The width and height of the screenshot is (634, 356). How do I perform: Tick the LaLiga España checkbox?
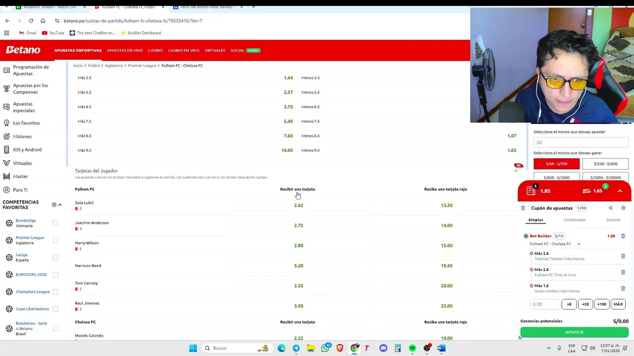coord(55,257)
